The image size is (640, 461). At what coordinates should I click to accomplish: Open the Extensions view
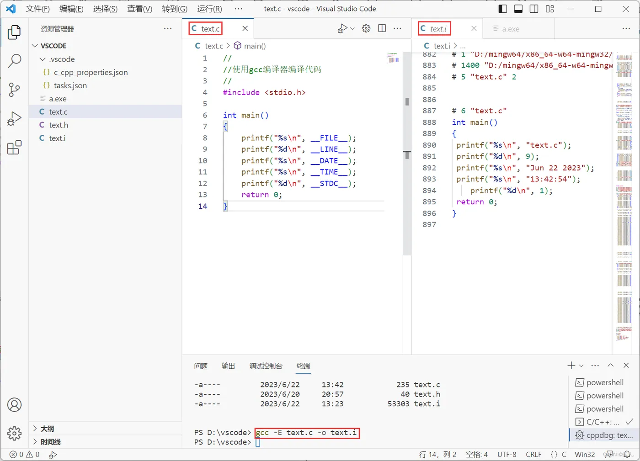pyautogui.click(x=14, y=147)
